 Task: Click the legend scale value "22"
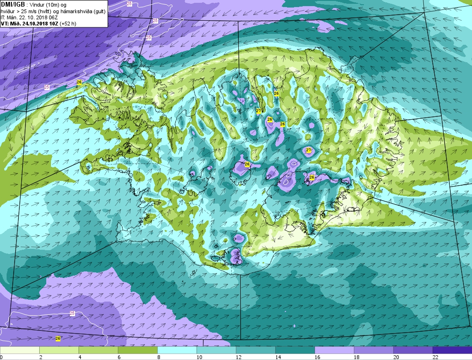pyautogui.click(x=436, y=357)
